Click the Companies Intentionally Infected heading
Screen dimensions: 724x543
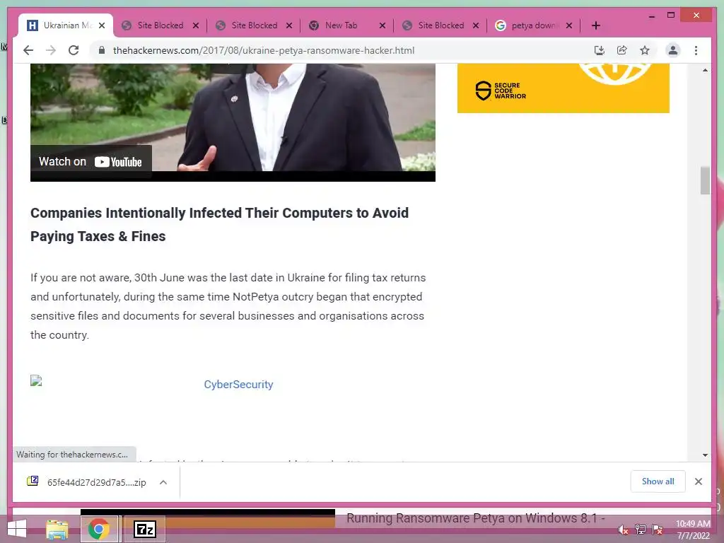pyautogui.click(x=219, y=224)
